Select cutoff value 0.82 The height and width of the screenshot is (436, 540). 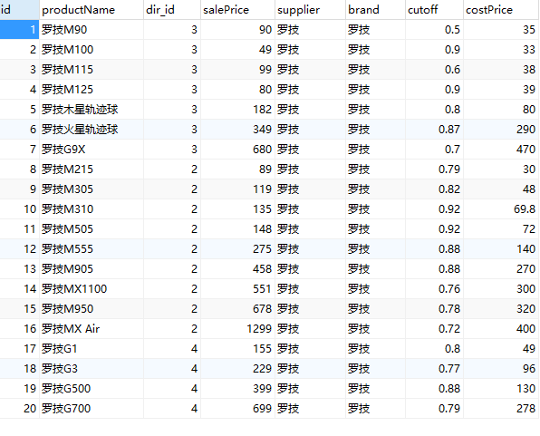coord(449,189)
